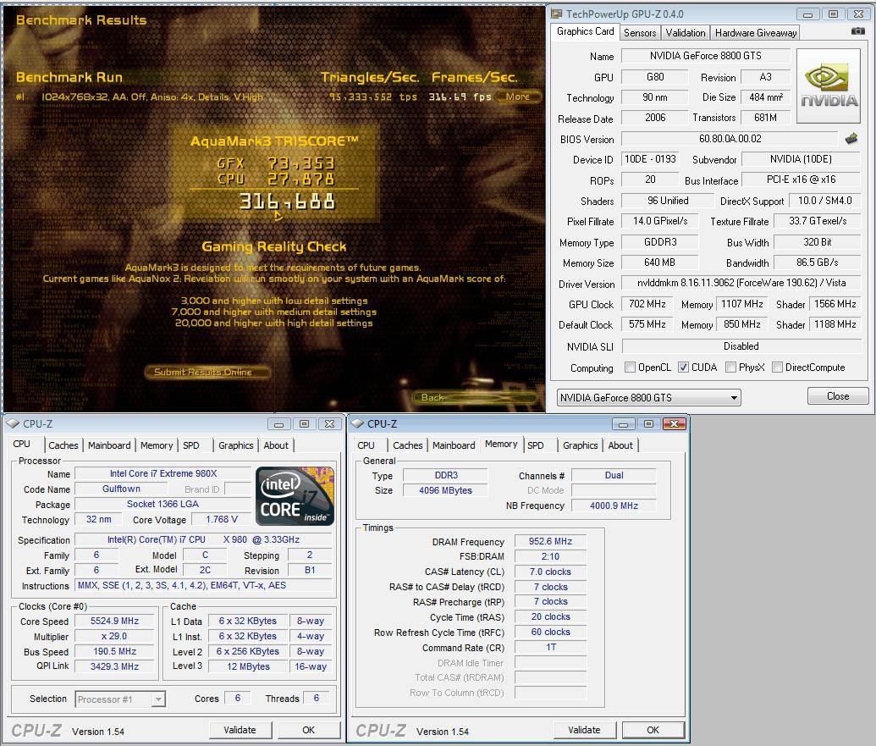Click the GPU-Z title bar app icon
This screenshot has height=746, width=876.
pos(556,14)
